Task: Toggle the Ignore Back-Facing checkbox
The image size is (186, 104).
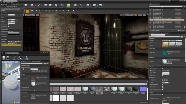Action: click(8, 27)
